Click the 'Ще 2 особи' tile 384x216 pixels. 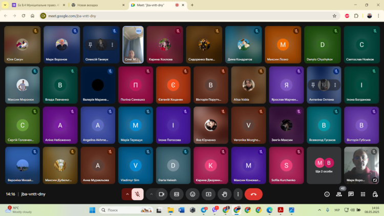(324, 165)
